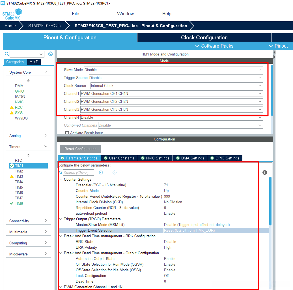Open the Channel2 PWM Generation dropdown
This screenshot has height=290, width=293.
[172, 101]
